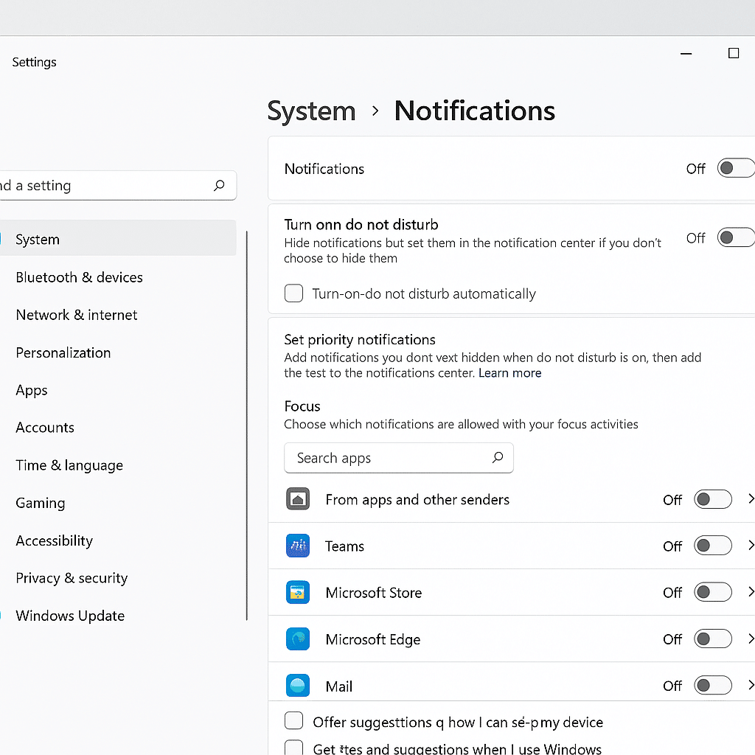Screen dimensions: 755x755
Task: Click the Mail app icon
Action: (x=298, y=685)
